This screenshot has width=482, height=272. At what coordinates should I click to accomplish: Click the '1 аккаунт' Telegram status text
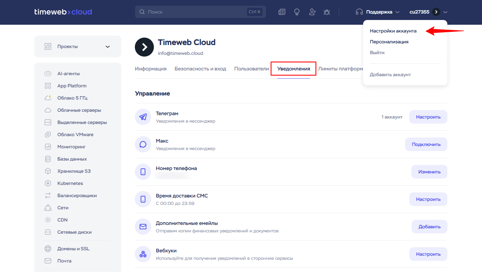tap(392, 117)
